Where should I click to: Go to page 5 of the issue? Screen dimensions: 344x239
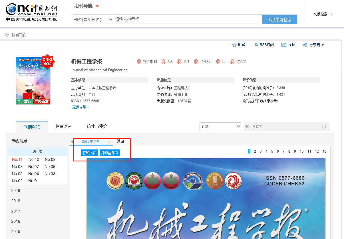272,151
